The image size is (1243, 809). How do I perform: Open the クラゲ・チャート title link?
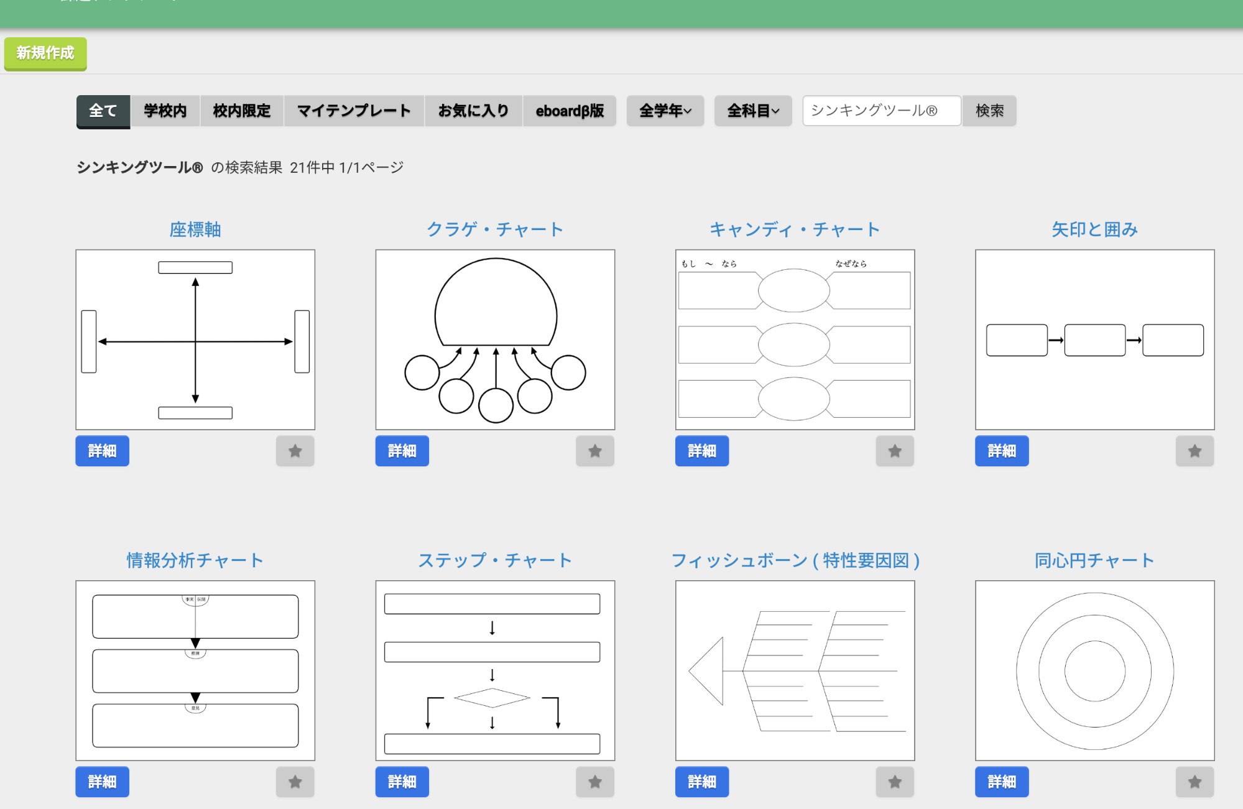coord(495,229)
